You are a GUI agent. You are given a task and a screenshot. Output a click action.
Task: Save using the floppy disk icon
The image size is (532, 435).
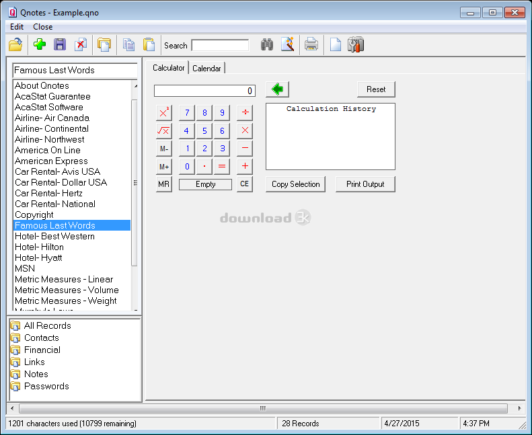point(60,45)
